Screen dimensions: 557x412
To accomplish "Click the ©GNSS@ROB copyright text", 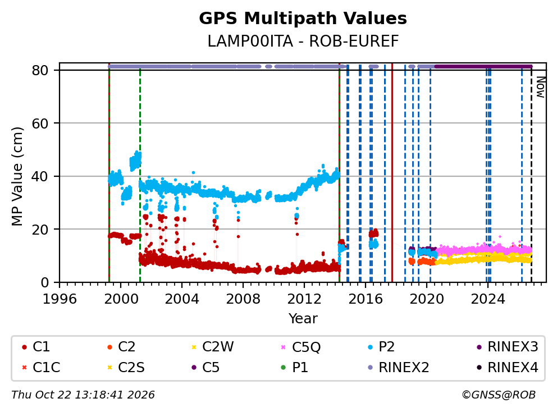I will point(499,395).
